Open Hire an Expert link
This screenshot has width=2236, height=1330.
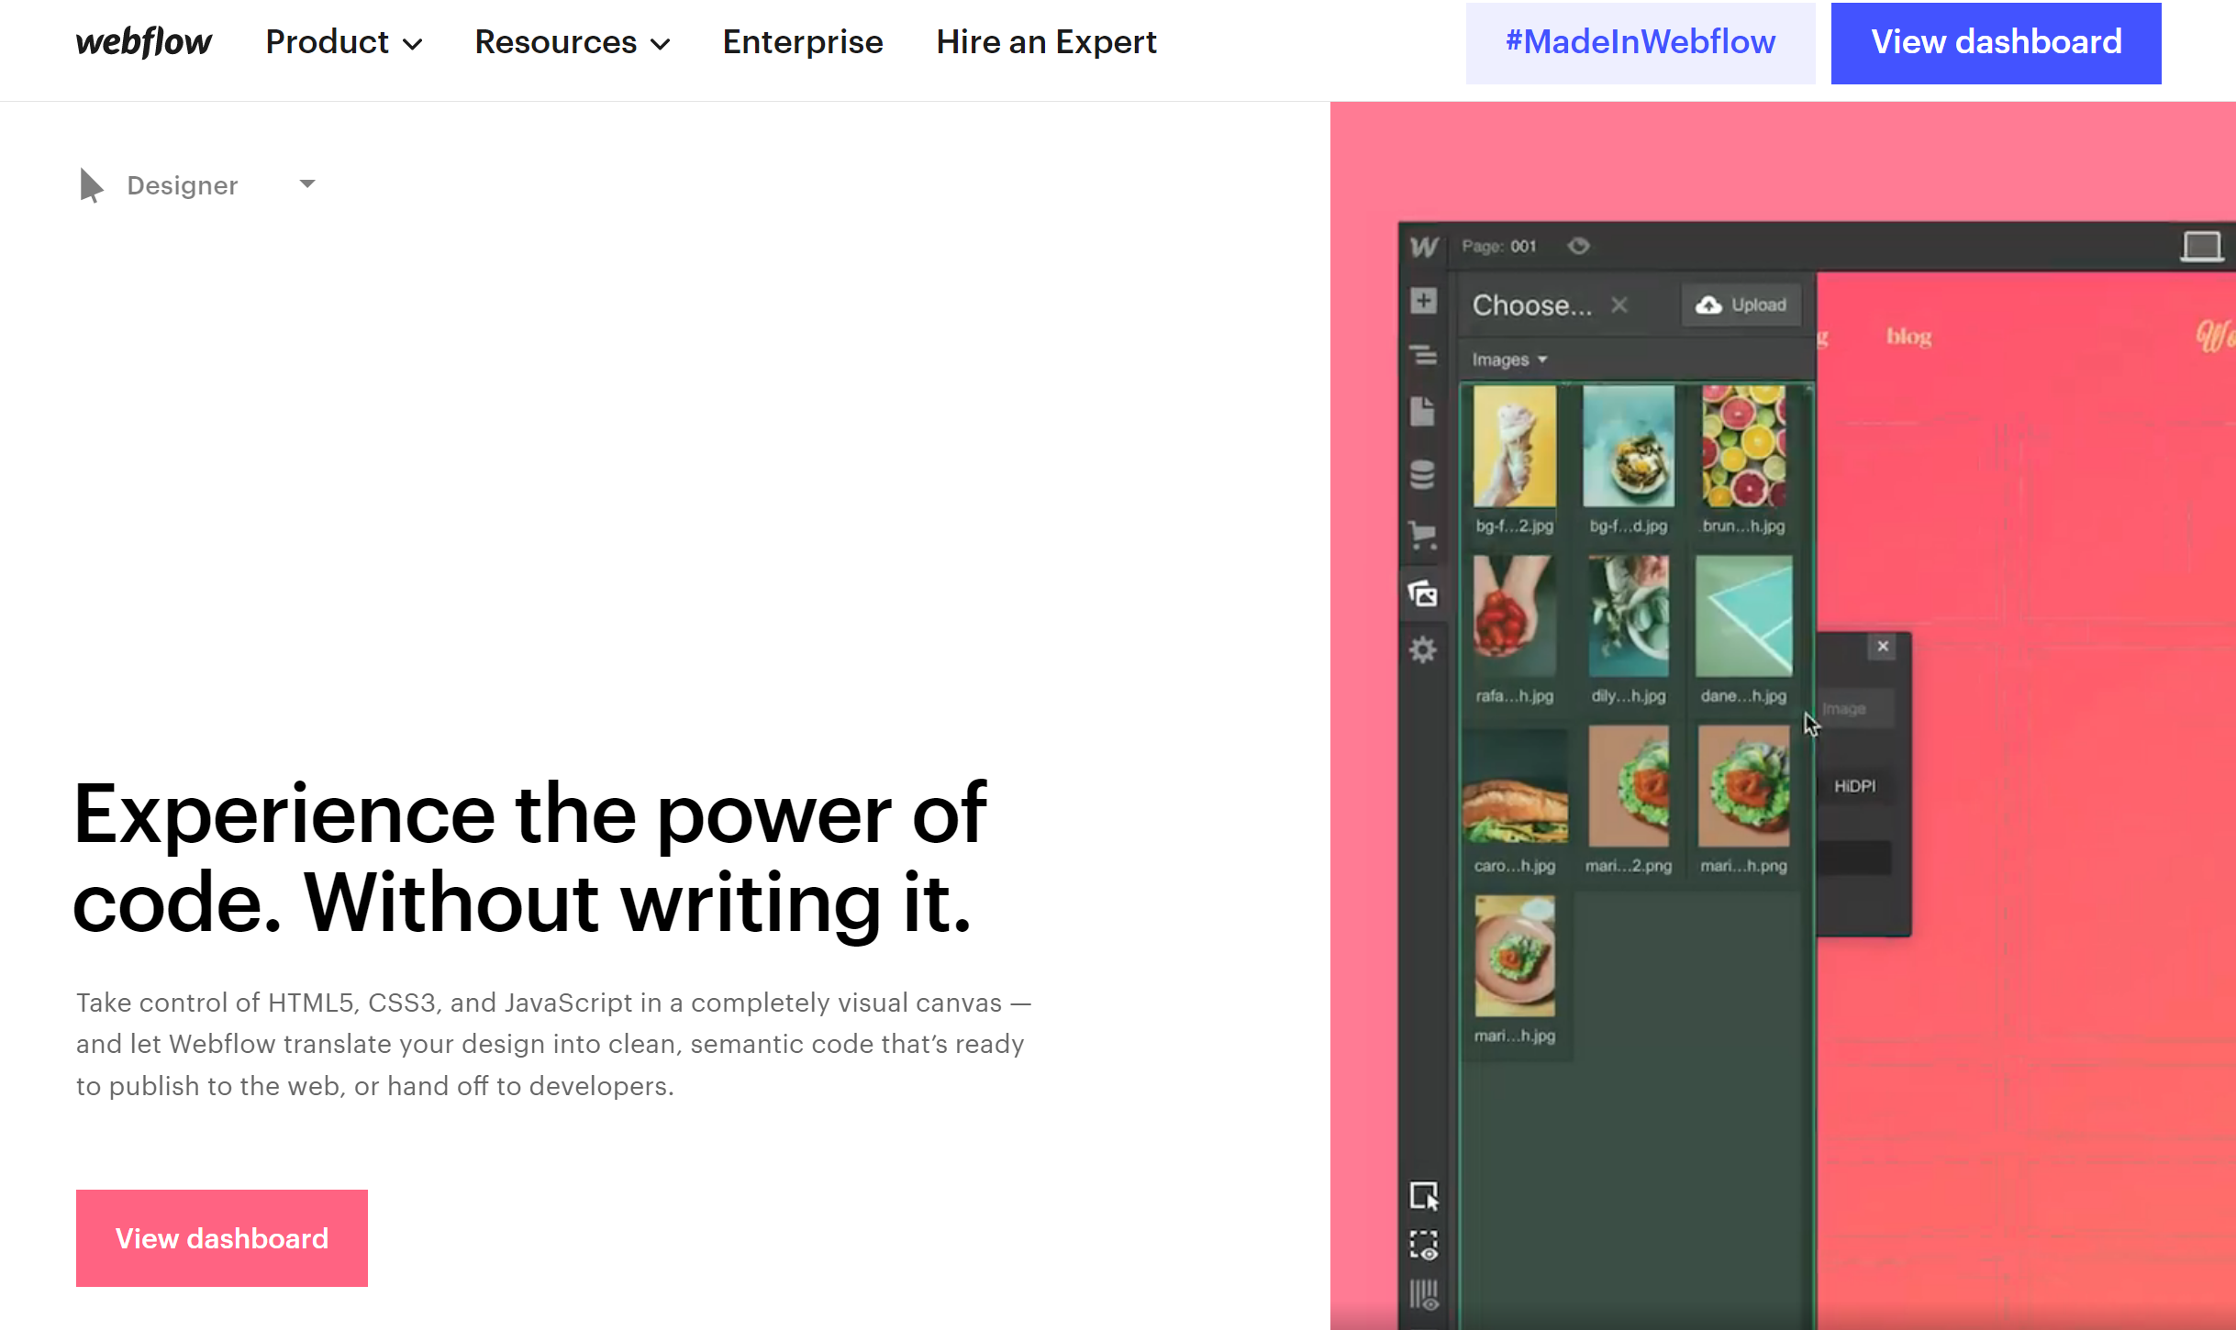(1046, 42)
